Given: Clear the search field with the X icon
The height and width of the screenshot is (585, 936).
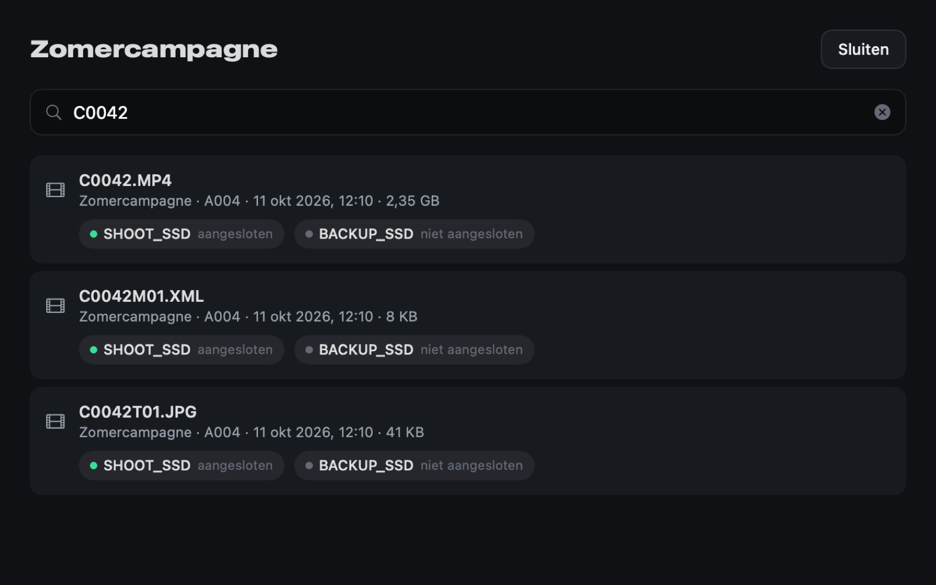Looking at the screenshot, I should pos(882,112).
